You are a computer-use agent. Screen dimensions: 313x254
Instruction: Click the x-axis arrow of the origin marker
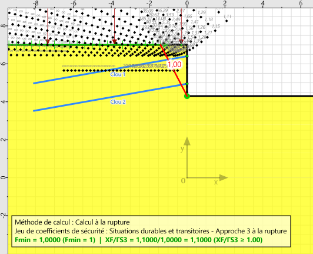tap(224, 177)
